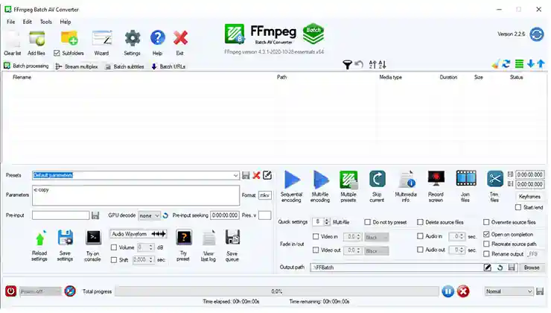
Task: Switch to the Stream multiplex tab
Action: [78, 66]
